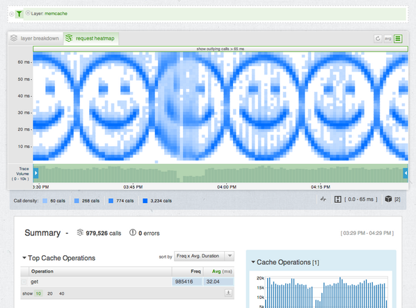Remove the whole filter bar using its X
This screenshot has height=308, width=416.
(x=12, y=14)
